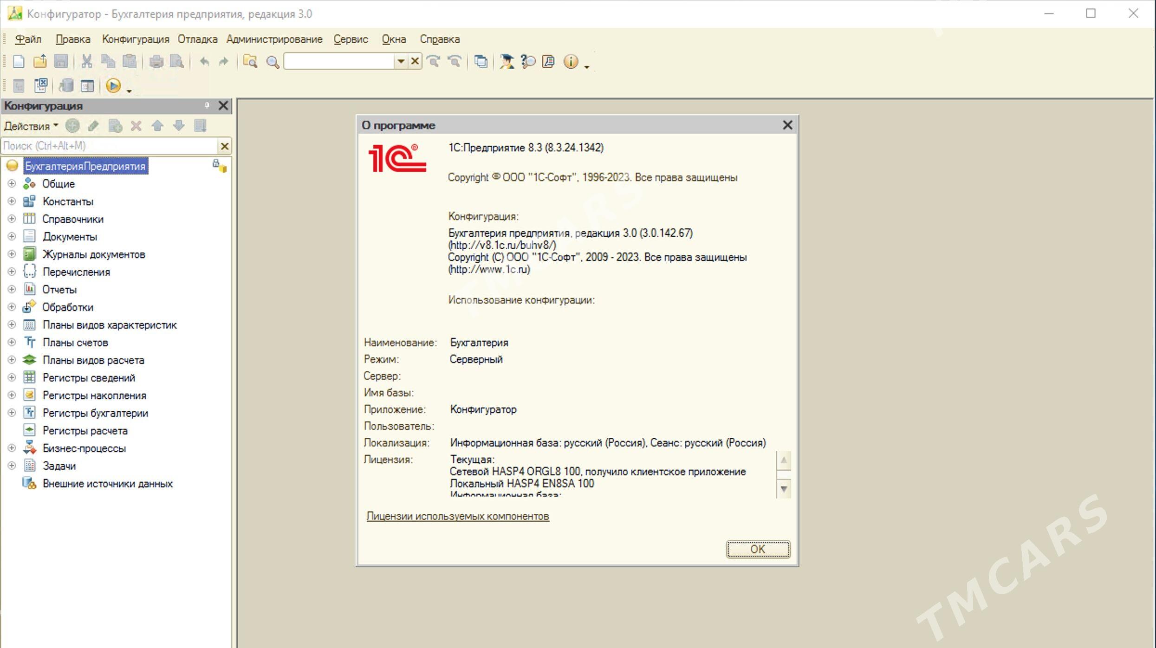Viewport: 1156px width, 648px height.
Task: Expand the Регистры сведений tree node
Action: [12, 378]
